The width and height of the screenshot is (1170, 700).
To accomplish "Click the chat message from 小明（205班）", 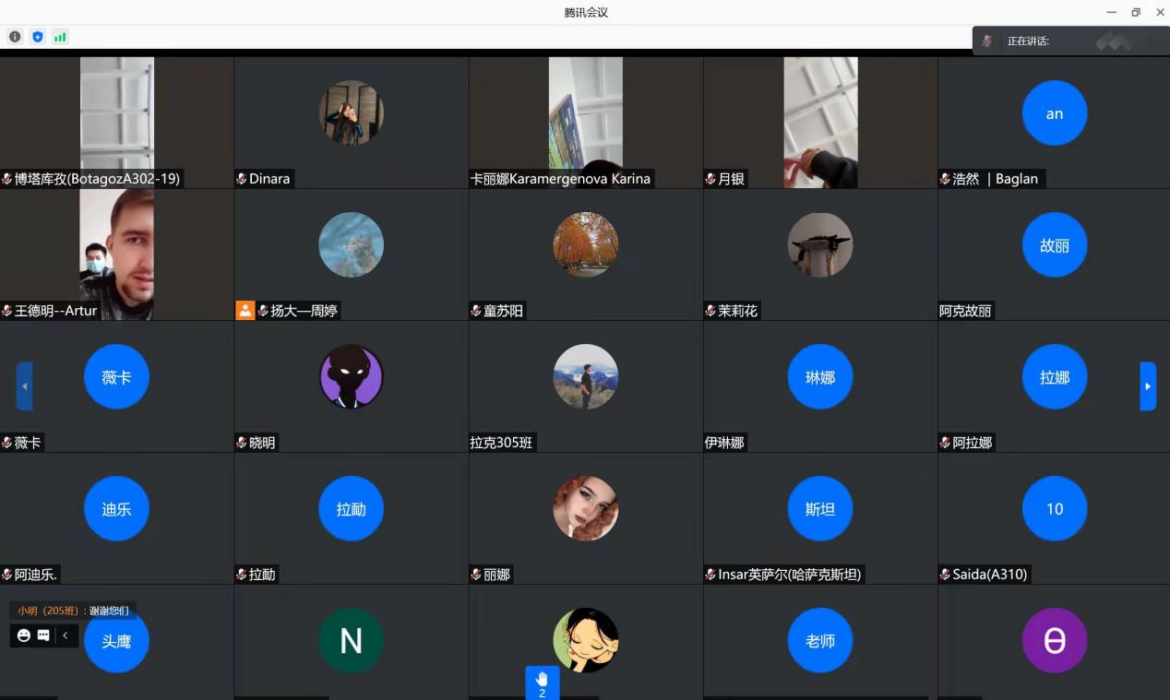I will 74,611.
